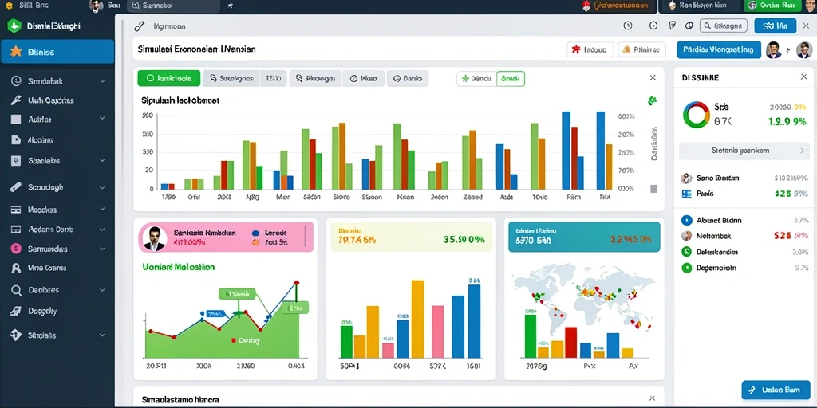Click the orange star icon beside Bisniss
The height and width of the screenshot is (408, 817).
(16, 52)
